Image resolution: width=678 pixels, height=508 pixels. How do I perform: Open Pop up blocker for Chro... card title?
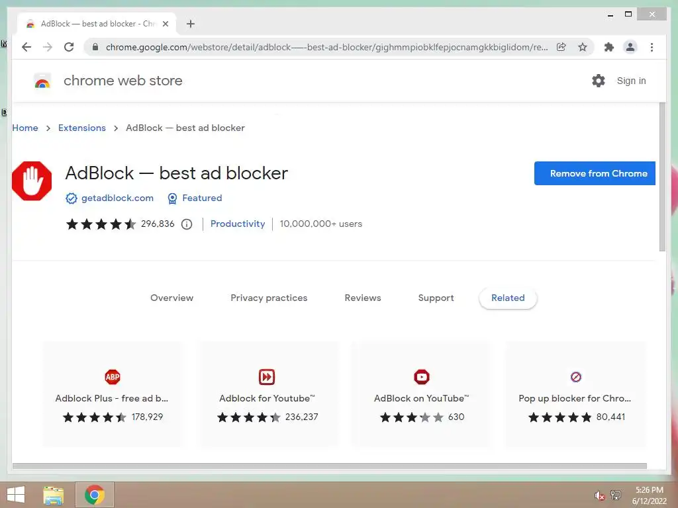click(x=575, y=398)
